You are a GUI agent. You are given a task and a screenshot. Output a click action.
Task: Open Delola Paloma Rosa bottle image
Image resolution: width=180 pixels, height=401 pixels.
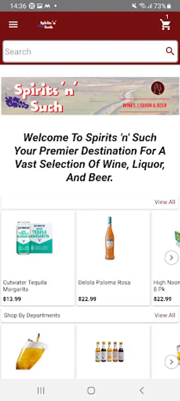110,238
